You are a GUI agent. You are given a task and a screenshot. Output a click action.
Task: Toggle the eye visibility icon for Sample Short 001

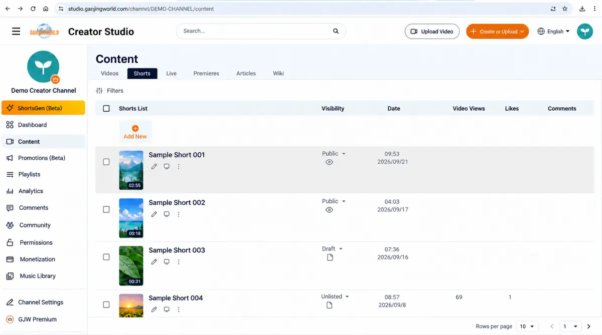click(329, 162)
